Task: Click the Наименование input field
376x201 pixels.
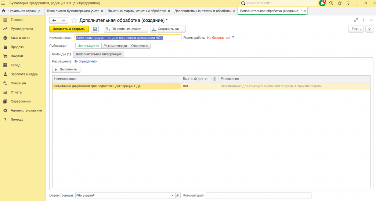Action: click(128, 38)
